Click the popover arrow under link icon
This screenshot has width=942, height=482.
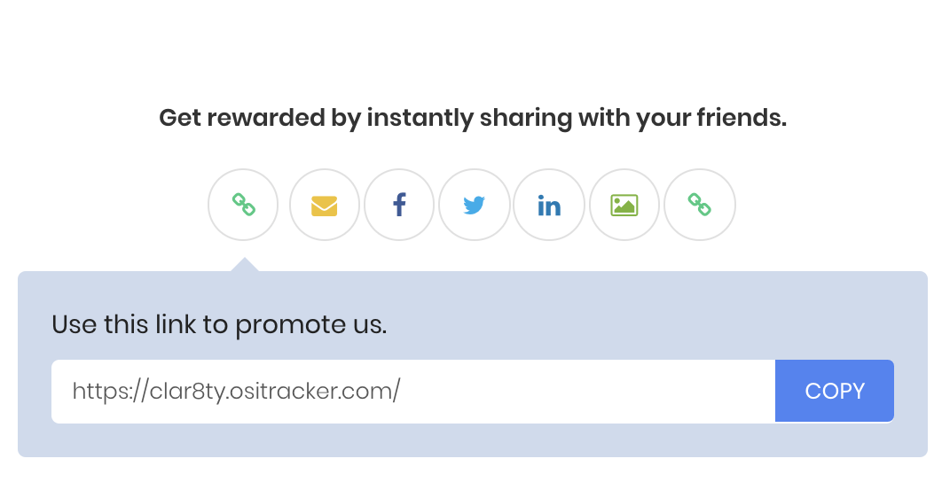tap(245, 265)
